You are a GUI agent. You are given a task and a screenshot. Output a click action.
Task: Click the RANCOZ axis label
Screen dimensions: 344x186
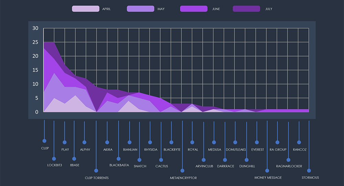point(300,149)
